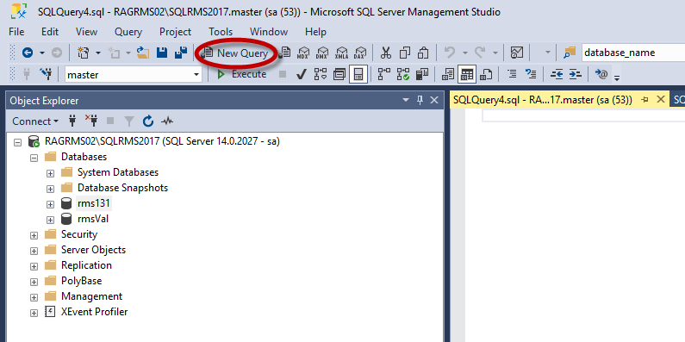This screenshot has width=685, height=342.
Task: Increase the line indent
Action: 575,75
